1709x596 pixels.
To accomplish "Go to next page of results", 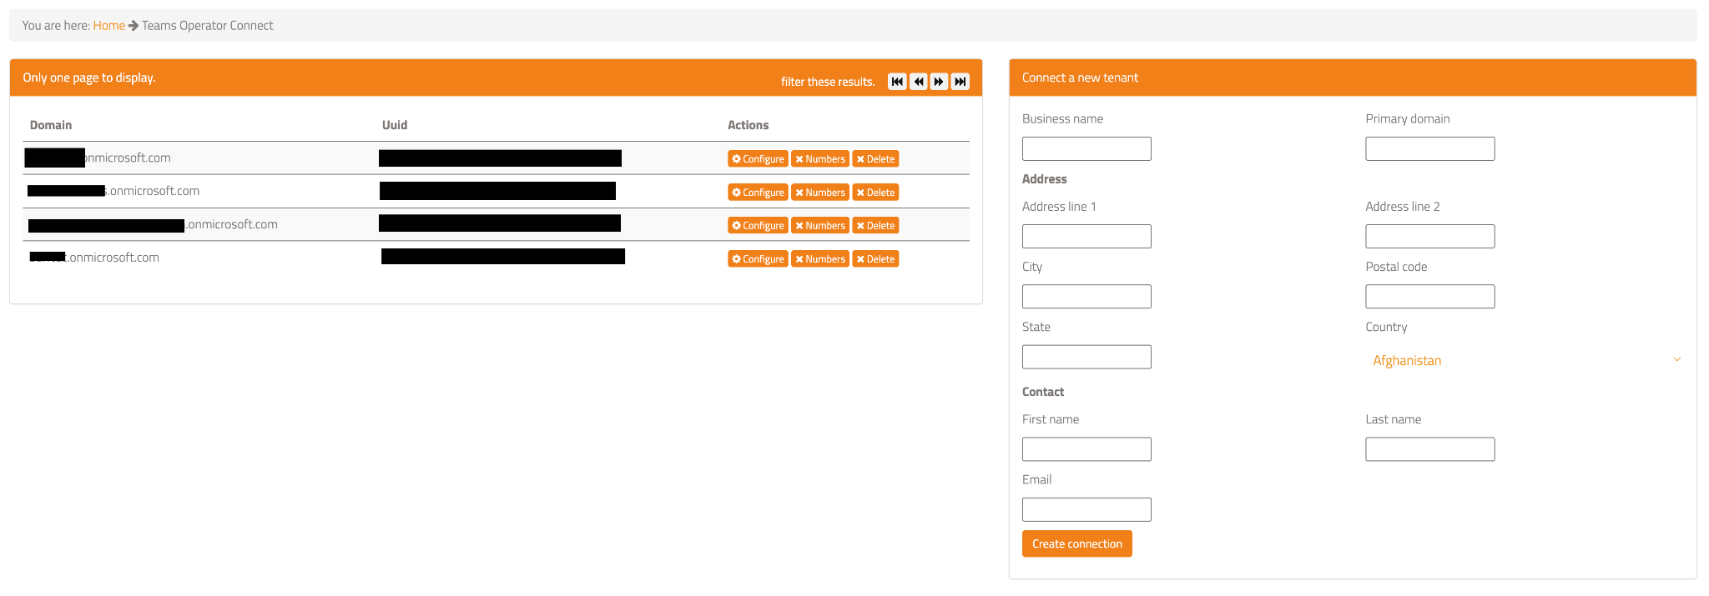I will (x=940, y=82).
